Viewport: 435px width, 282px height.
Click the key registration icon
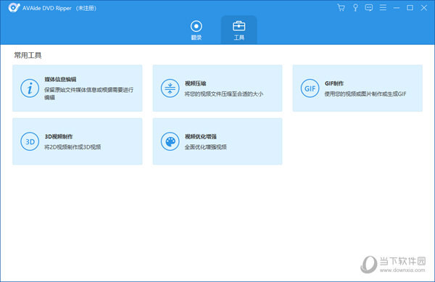click(355, 7)
